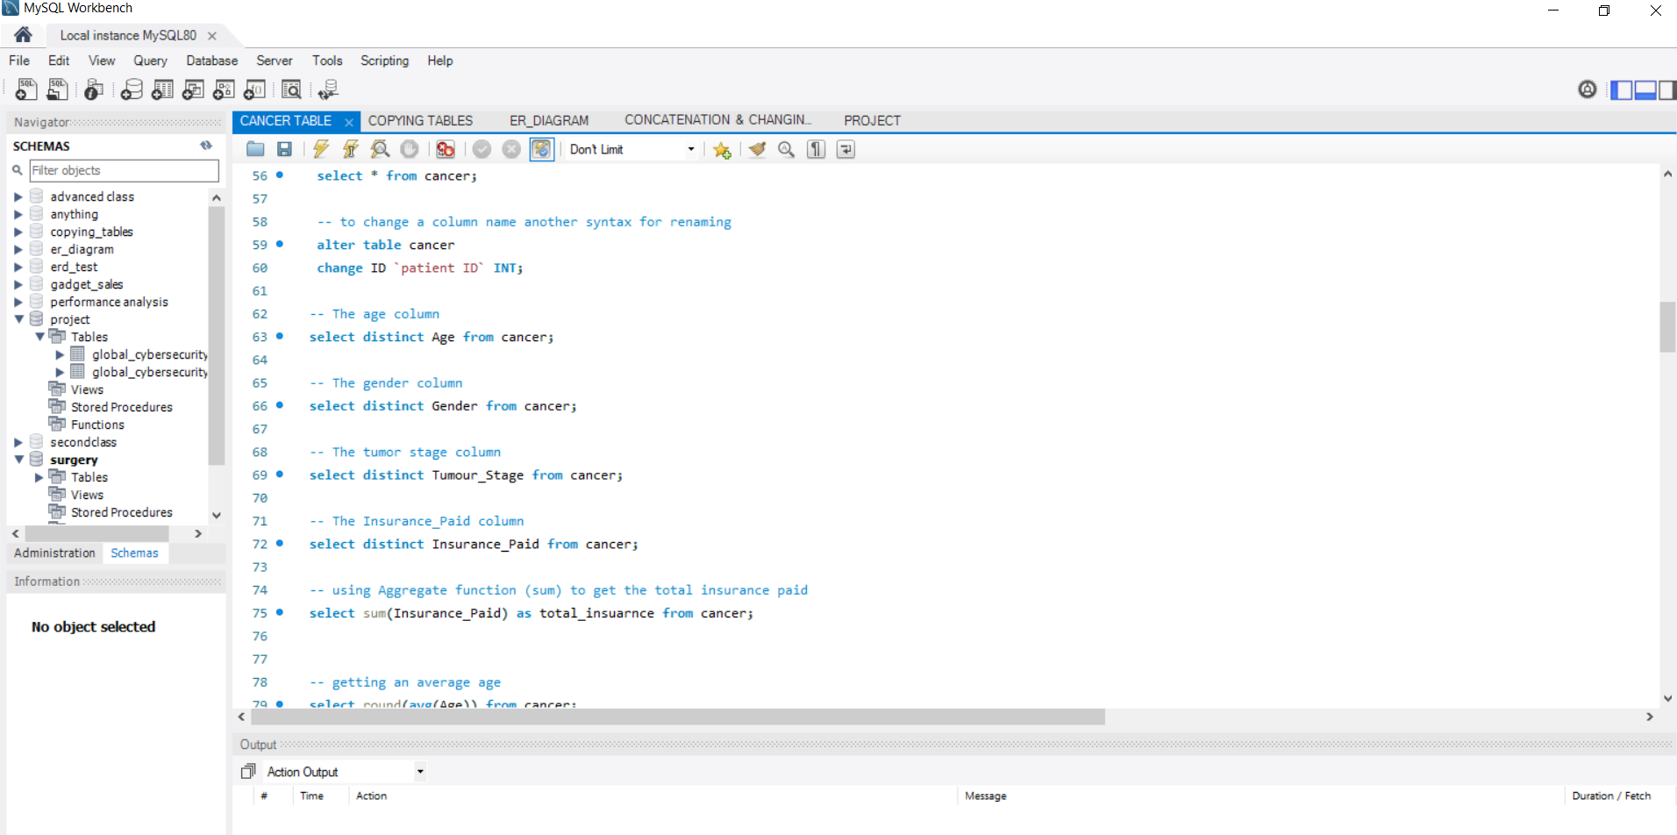Open the Action Output dropdown
Viewport: 1677px width, 835px height.
click(420, 772)
